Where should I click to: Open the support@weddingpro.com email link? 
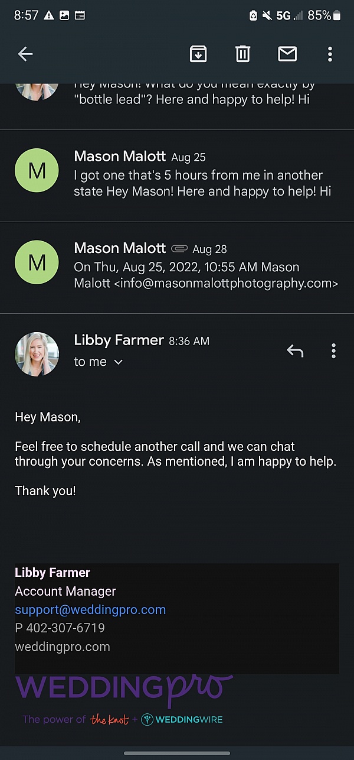click(x=90, y=609)
